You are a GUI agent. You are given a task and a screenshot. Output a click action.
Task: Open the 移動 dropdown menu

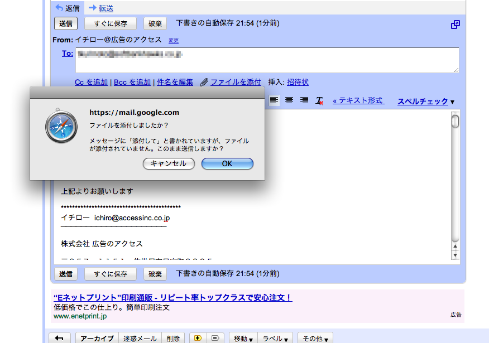243,339
